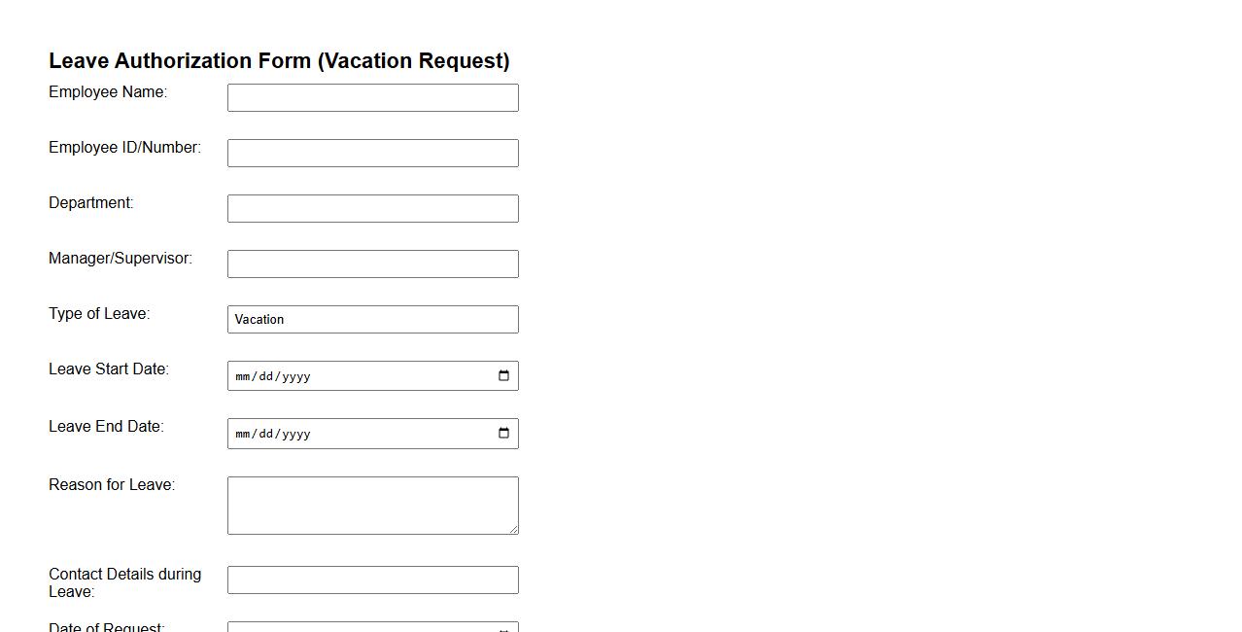Open the Leave End Date calendar picker

(503, 434)
